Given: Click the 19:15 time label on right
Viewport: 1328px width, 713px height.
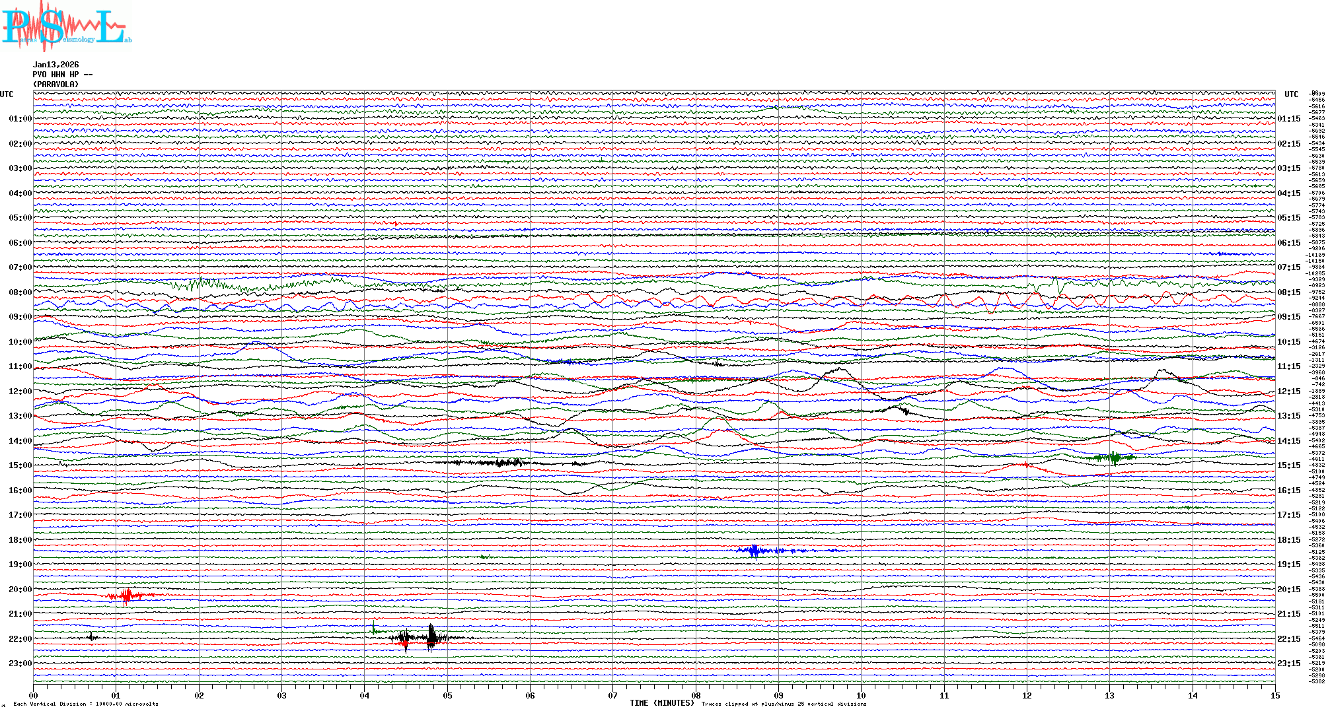Looking at the screenshot, I should click(1288, 564).
